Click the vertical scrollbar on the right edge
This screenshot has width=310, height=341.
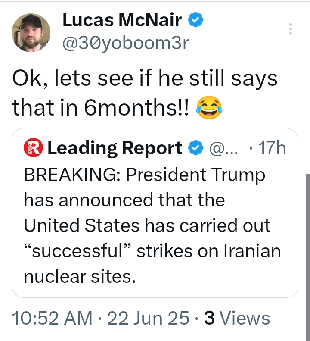308,257
